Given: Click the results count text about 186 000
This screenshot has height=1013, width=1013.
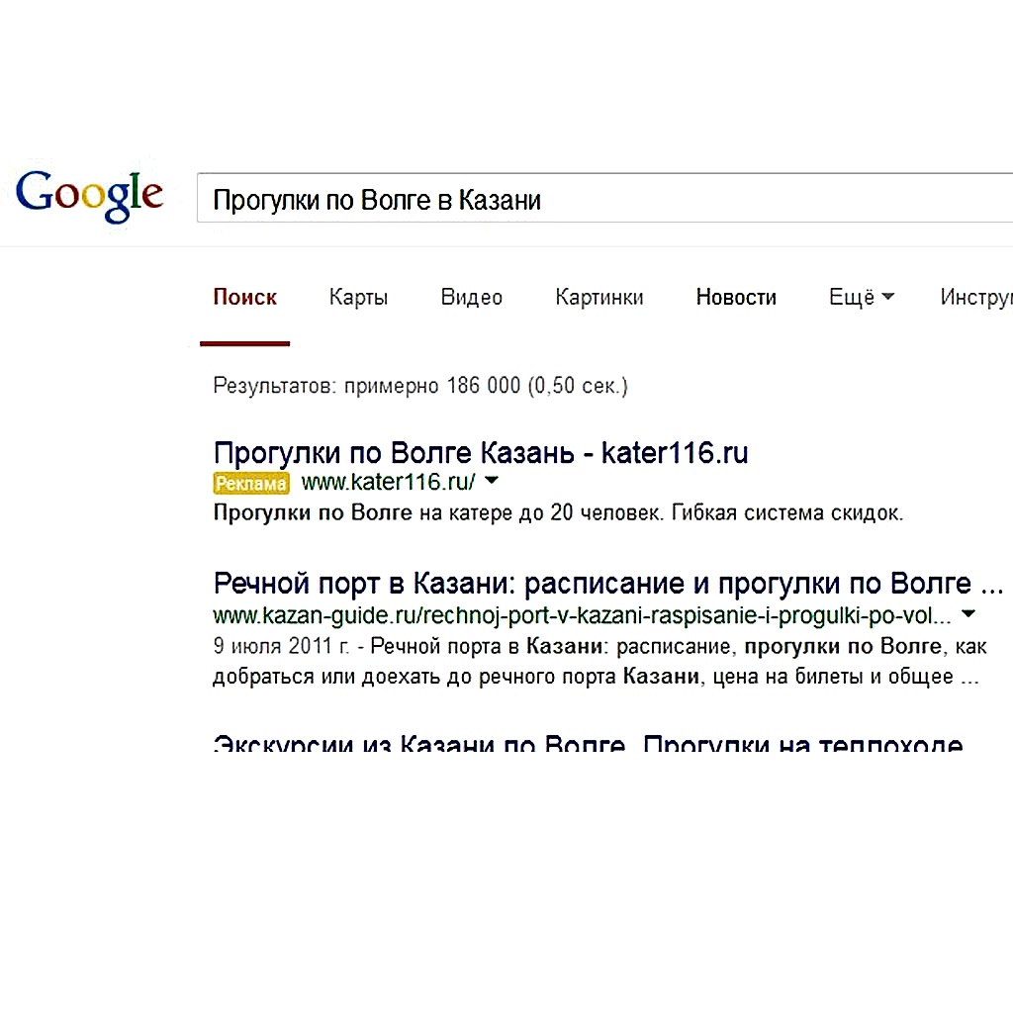Looking at the screenshot, I should (420, 386).
